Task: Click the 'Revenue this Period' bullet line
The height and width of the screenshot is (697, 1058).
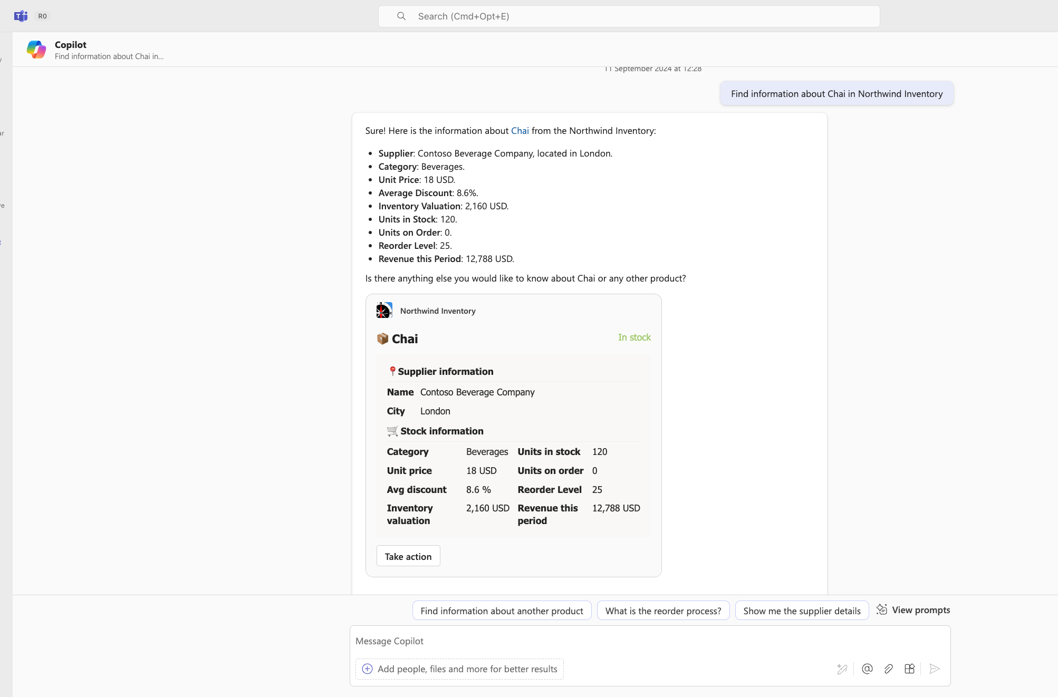Action: (x=446, y=259)
